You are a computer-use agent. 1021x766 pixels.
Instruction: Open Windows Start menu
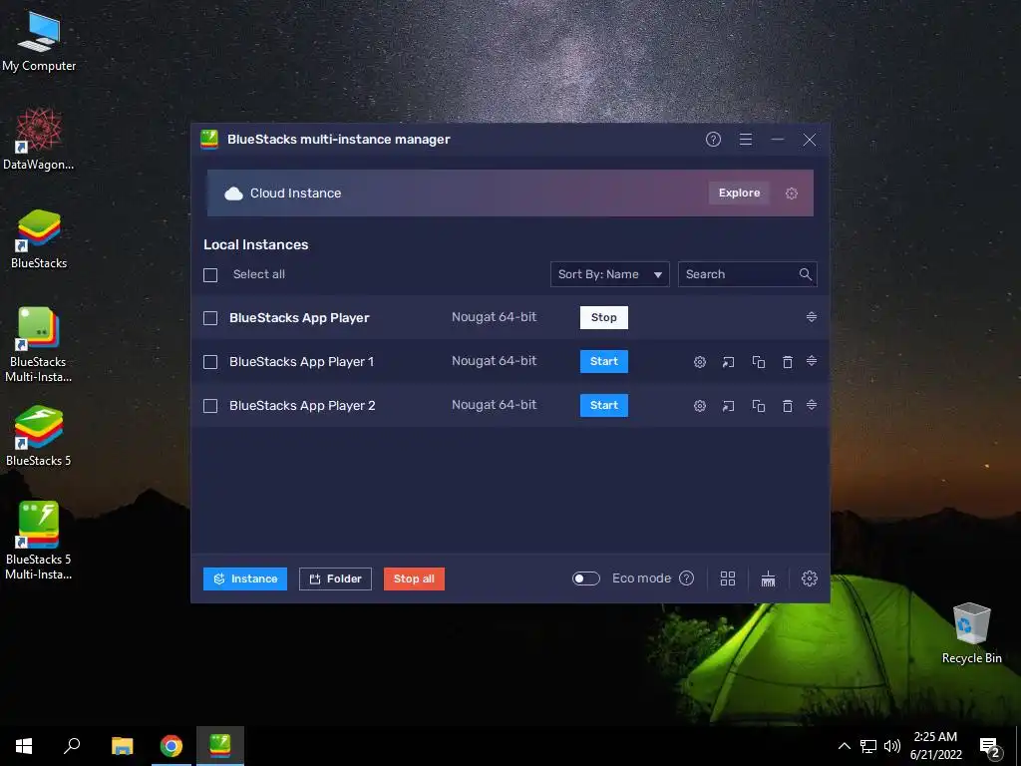(x=24, y=746)
